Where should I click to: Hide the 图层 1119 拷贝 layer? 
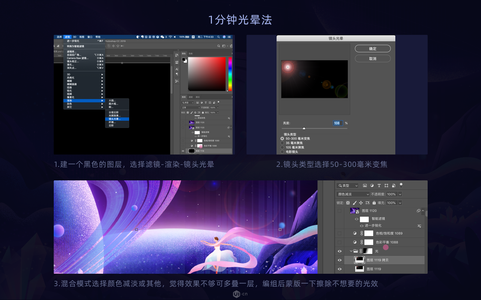340,260
